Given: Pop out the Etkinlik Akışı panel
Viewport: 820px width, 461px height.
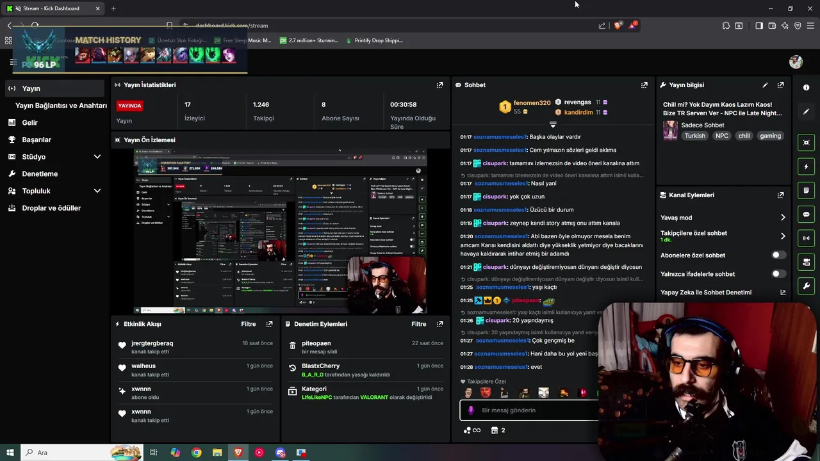Looking at the screenshot, I should coord(269,324).
